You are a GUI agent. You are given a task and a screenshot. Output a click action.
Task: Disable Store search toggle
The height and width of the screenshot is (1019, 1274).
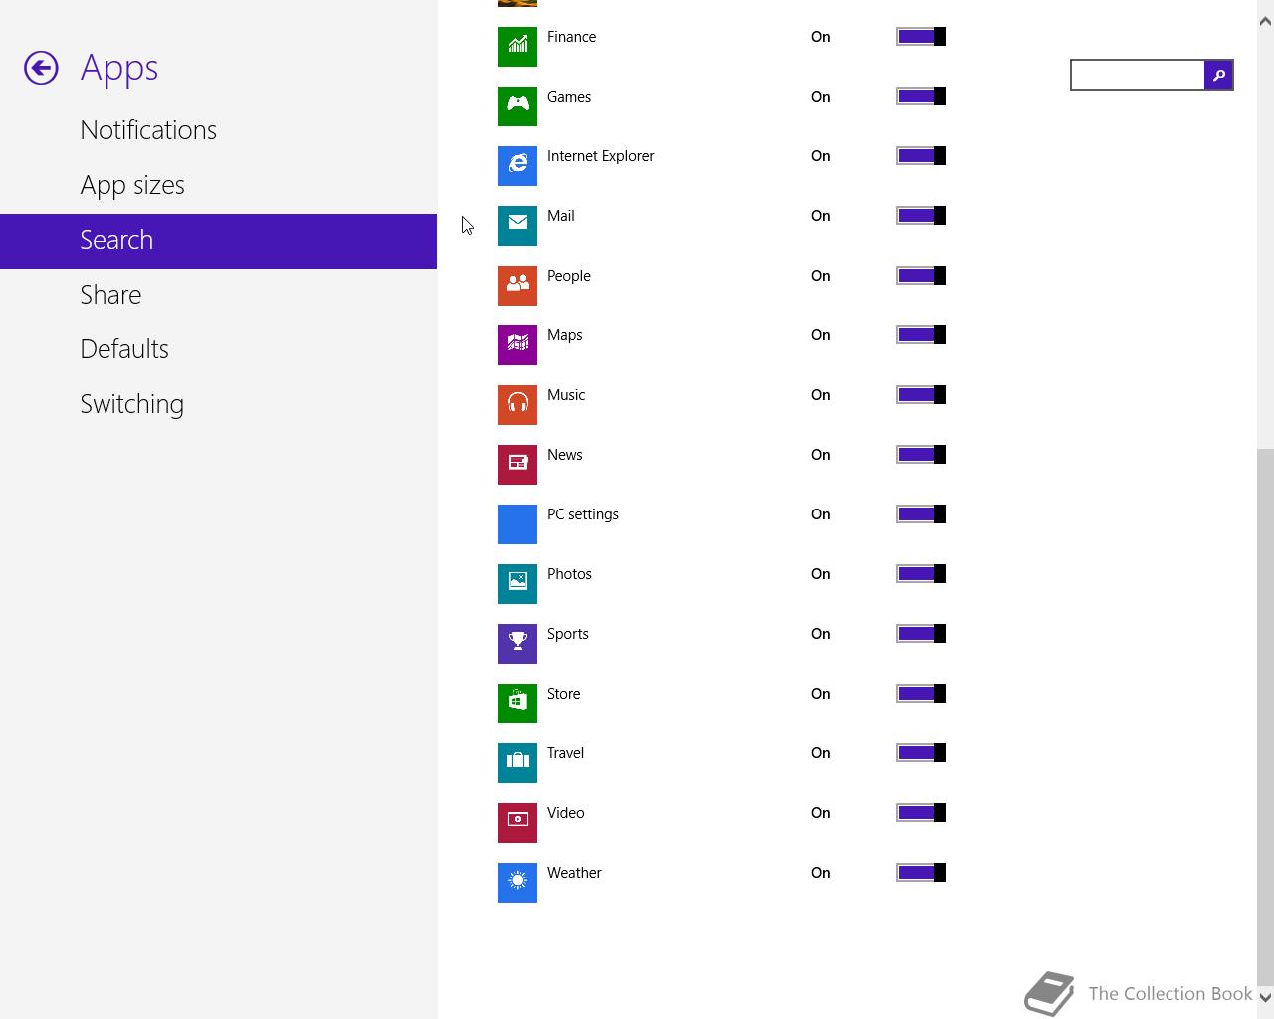921,694
